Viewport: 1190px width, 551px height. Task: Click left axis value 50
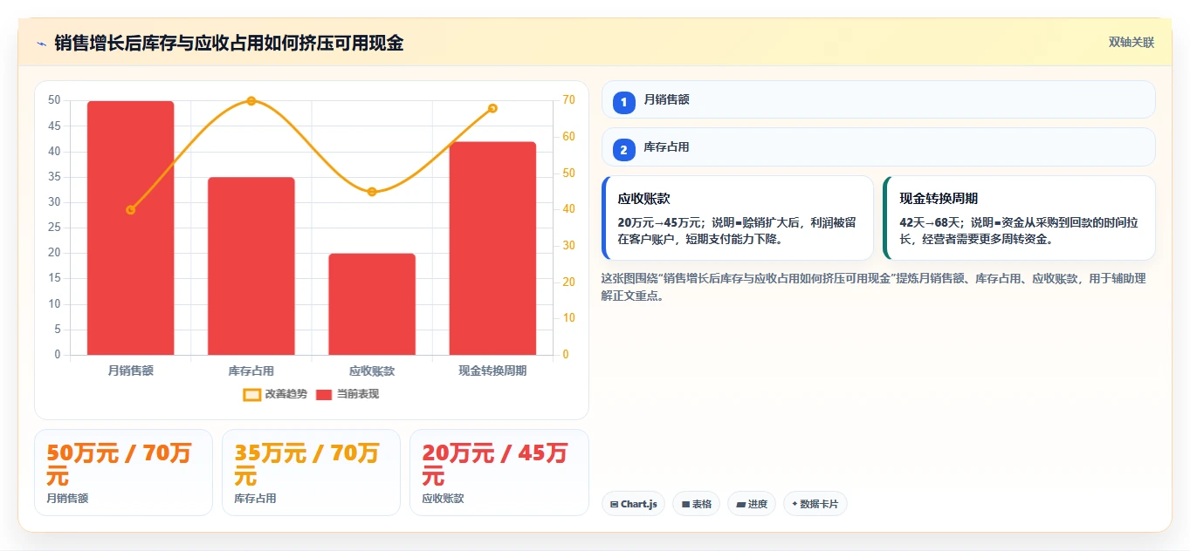[54, 100]
